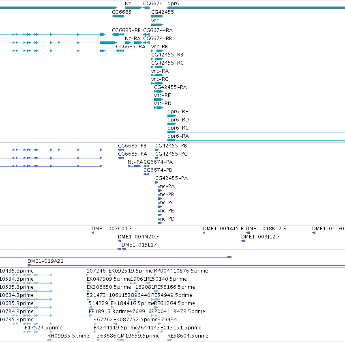
Task: Open the dpr6 gene feature label
Action: [173, 4]
